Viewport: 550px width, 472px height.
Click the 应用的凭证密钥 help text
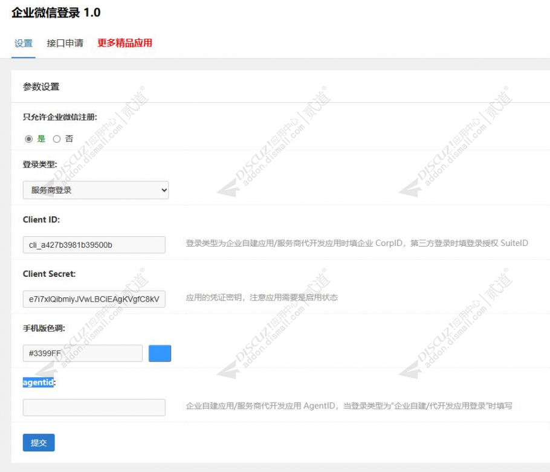(x=262, y=297)
